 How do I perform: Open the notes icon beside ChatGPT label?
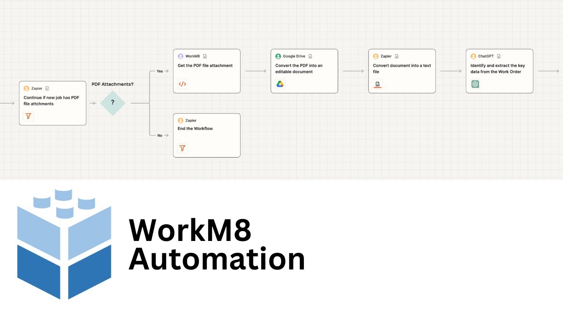point(499,56)
